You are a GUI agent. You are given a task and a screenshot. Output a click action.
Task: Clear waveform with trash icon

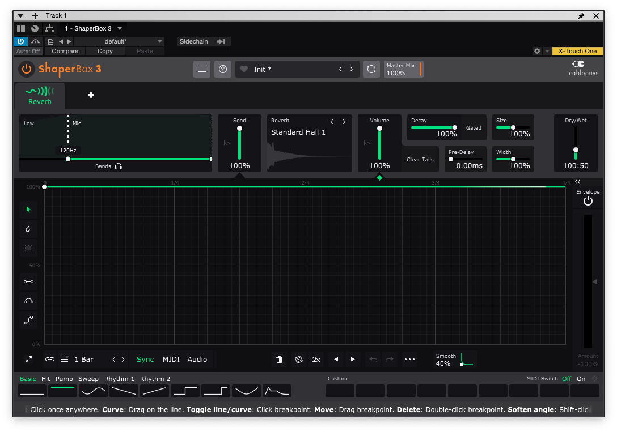[x=279, y=360]
